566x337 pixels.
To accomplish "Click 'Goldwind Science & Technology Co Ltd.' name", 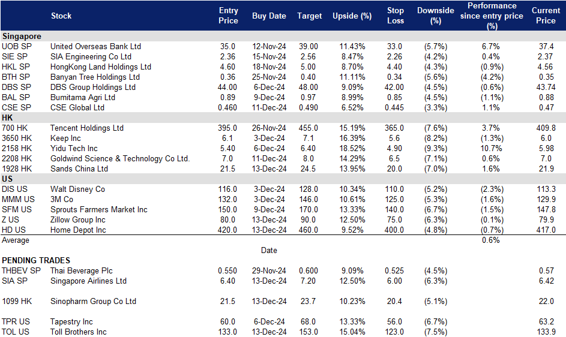I will [120, 158].
